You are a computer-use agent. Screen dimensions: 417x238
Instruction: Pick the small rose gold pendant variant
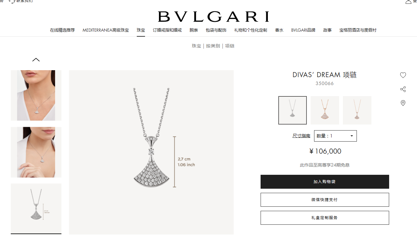coord(357,110)
